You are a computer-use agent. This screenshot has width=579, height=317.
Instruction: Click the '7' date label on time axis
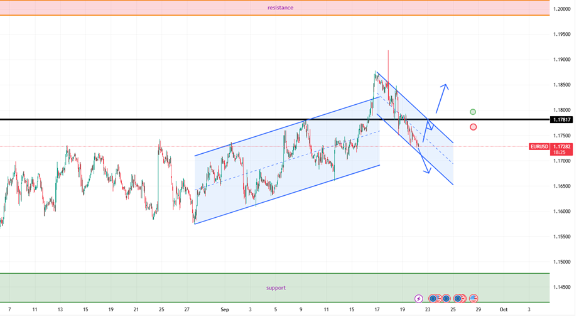[9, 309]
